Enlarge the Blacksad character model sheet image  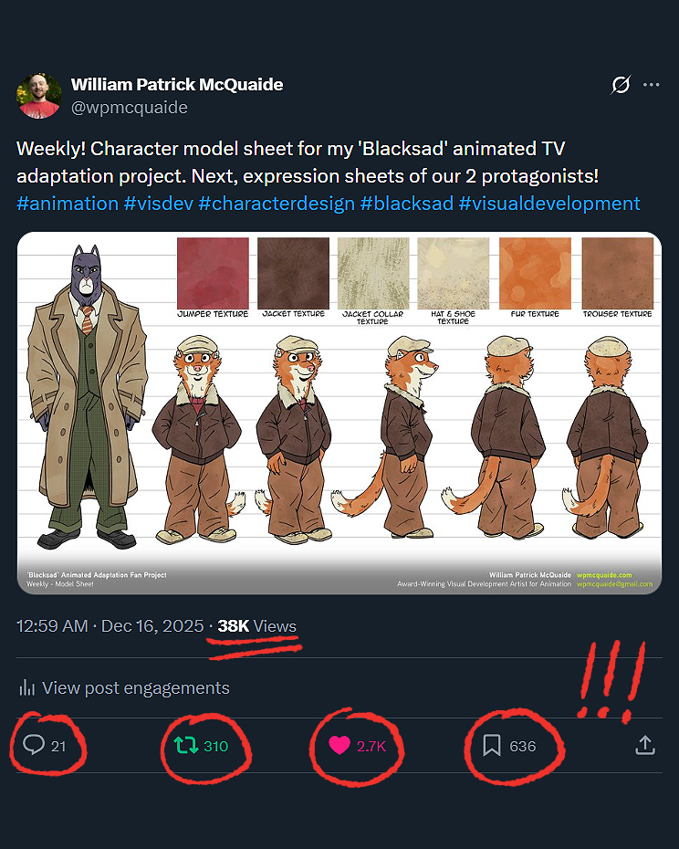pos(339,413)
